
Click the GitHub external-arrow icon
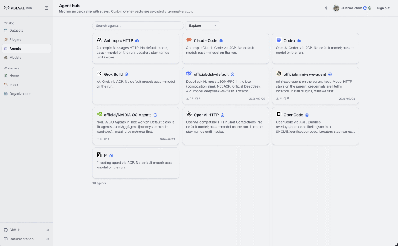[48, 230]
